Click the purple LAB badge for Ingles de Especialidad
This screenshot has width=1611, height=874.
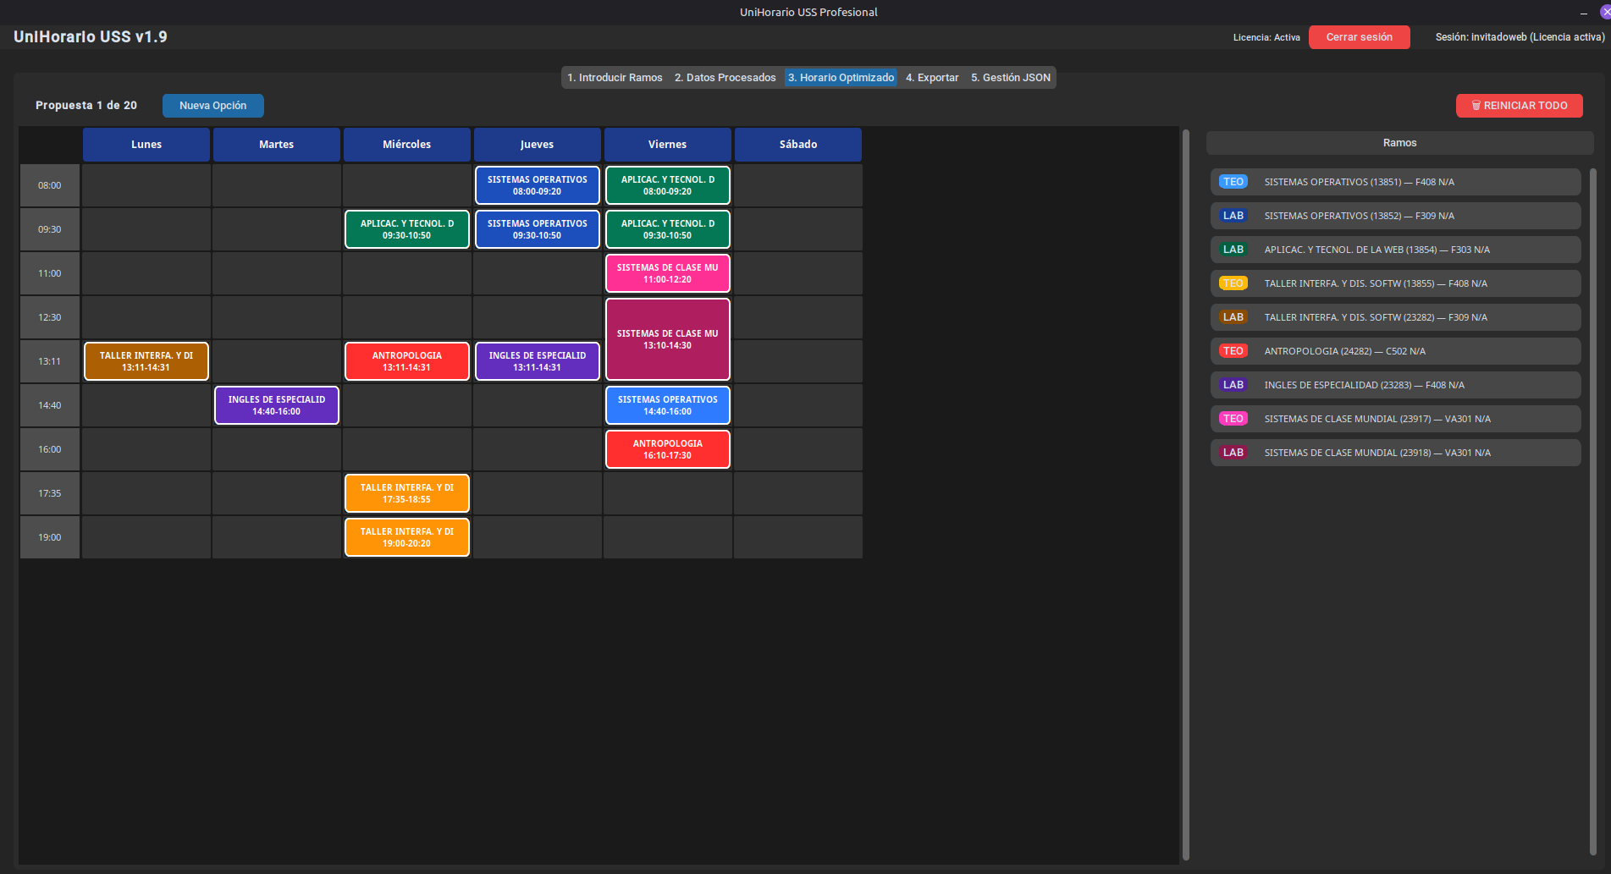[1233, 385]
